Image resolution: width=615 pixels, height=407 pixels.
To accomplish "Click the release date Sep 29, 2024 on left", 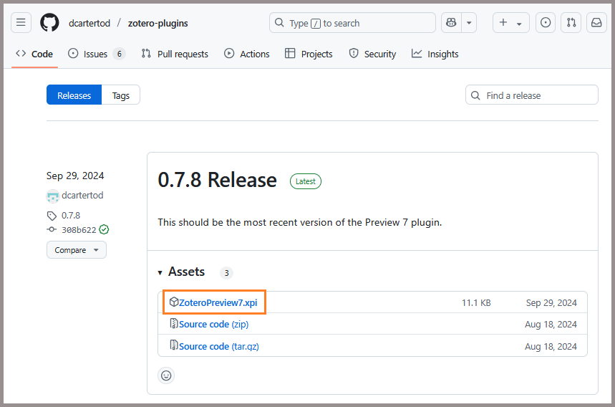I will 75,176.
